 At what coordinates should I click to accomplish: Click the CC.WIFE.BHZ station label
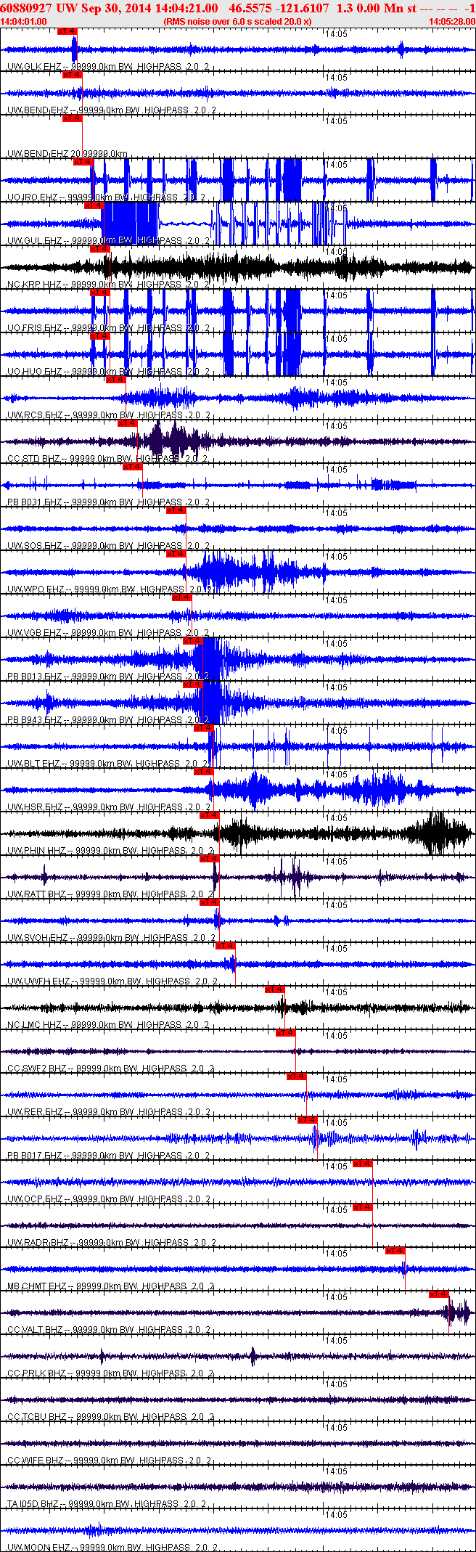(x=109, y=1461)
